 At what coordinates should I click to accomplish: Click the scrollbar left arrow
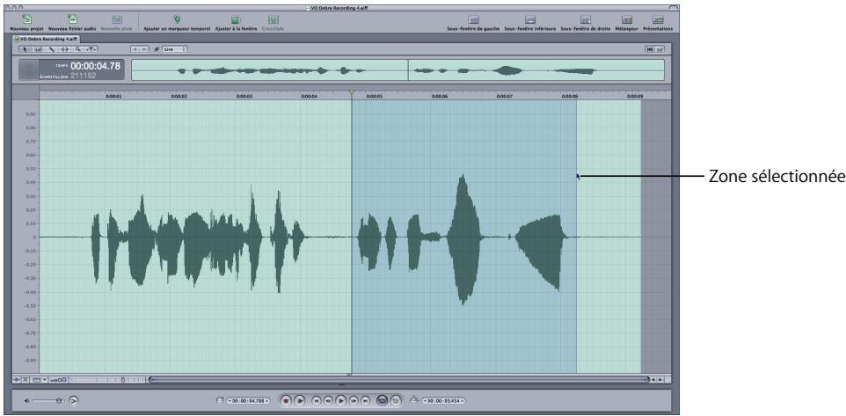654,380
